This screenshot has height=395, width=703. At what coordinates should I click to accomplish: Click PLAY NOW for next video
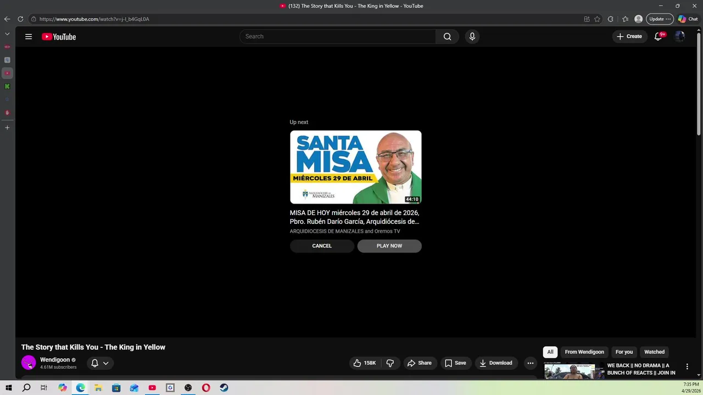[389, 246]
